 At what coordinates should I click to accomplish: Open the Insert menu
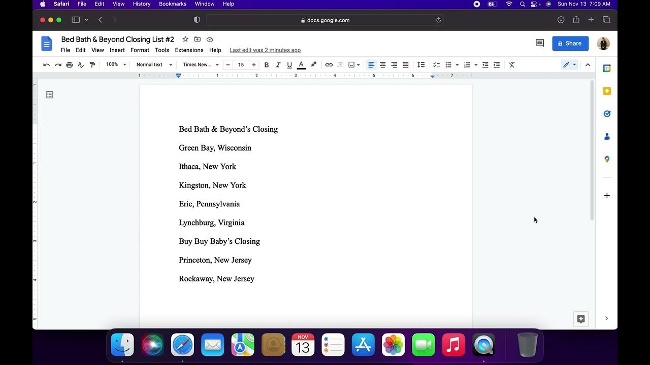click(117, 50)
